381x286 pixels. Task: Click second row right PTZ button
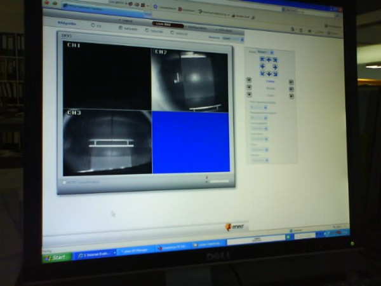(291, 89)
